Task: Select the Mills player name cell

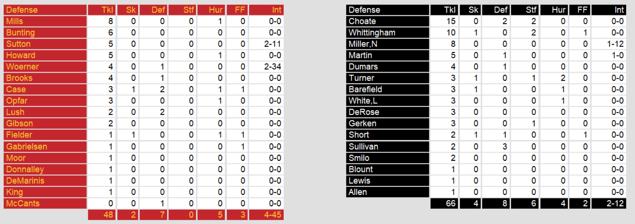Action: [x=45, y=21]
